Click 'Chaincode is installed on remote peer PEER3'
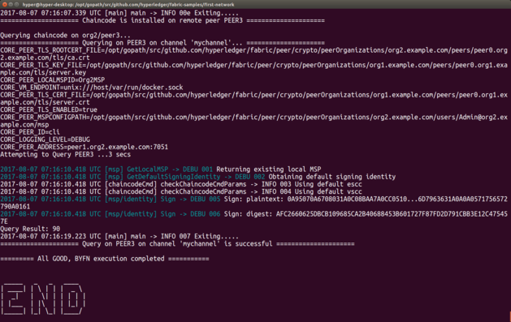This screenshot has width=511, height=322. click(162, 20)
